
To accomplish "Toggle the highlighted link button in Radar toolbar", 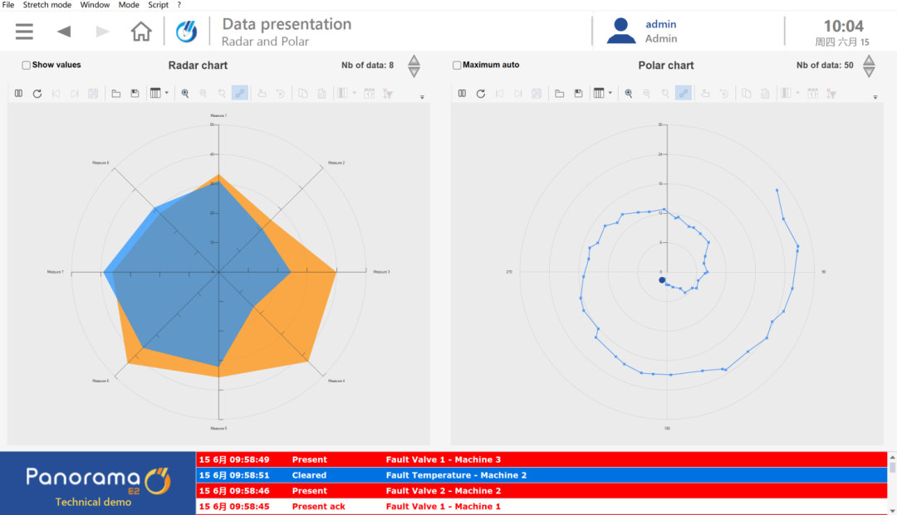I will (240, 94).
